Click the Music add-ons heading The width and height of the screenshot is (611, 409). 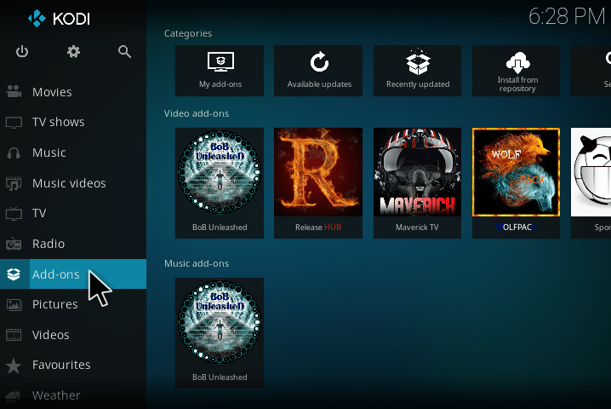pos(197,263)
